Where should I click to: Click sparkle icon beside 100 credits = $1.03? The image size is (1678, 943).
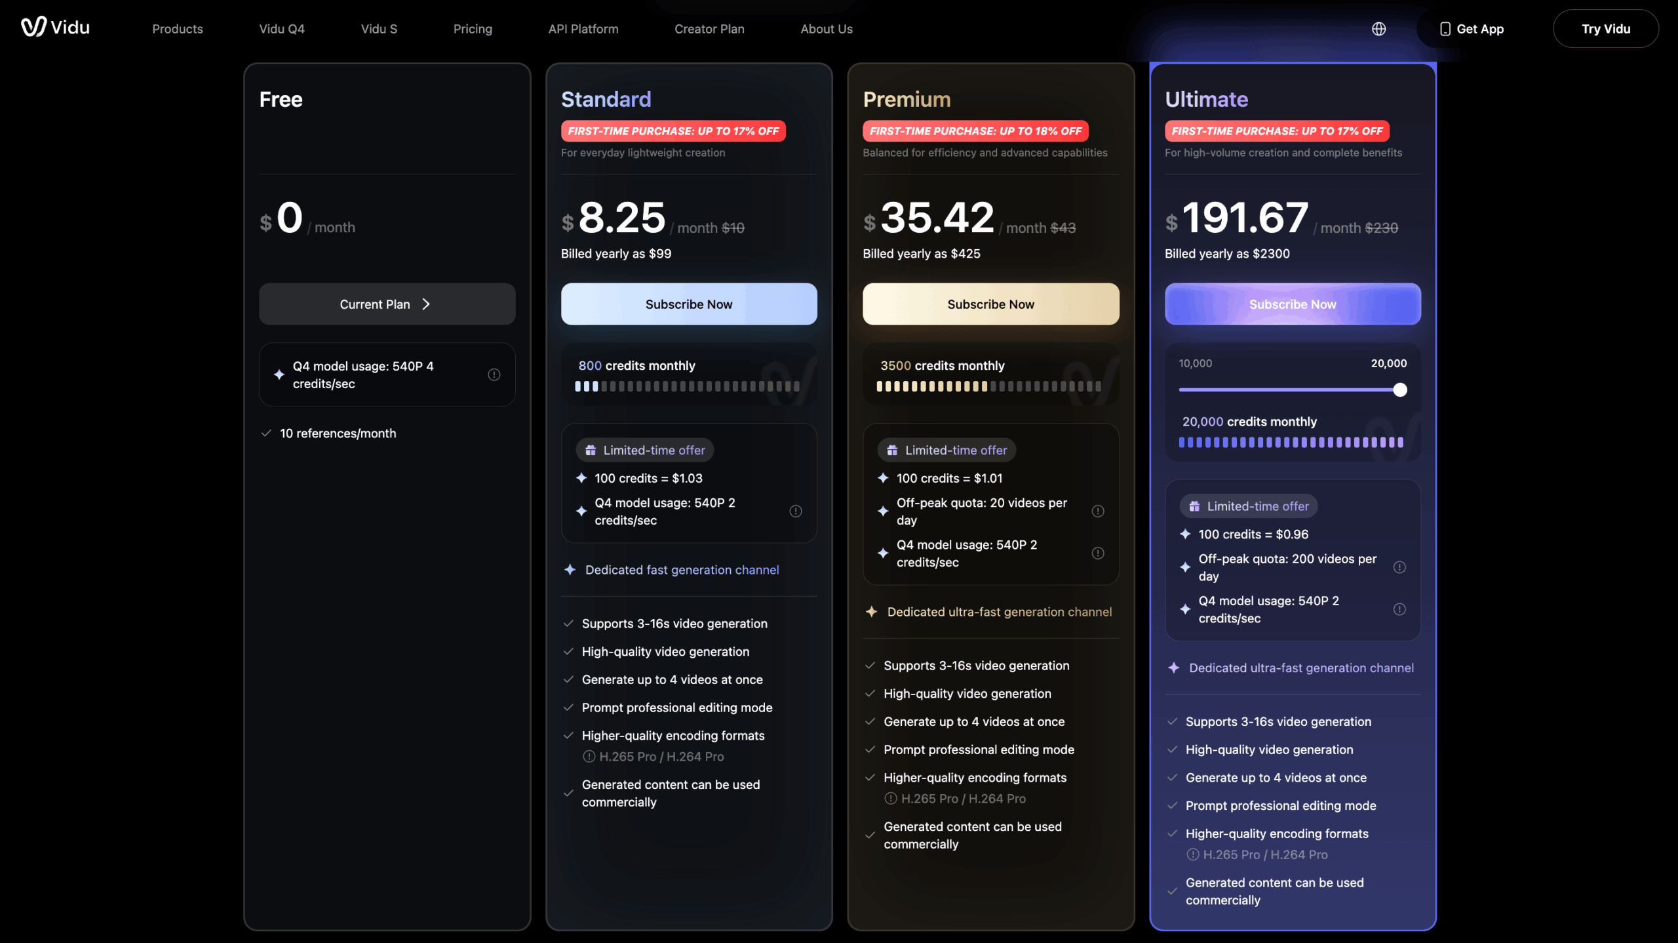[x=581, y=478]
